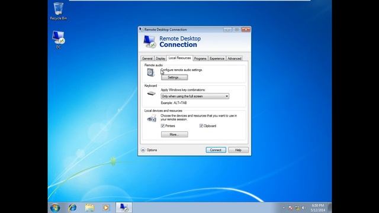The width and height of the screenshot is (379, 213).
Task: Switch to the Experience tab
Action: [217, 59]
